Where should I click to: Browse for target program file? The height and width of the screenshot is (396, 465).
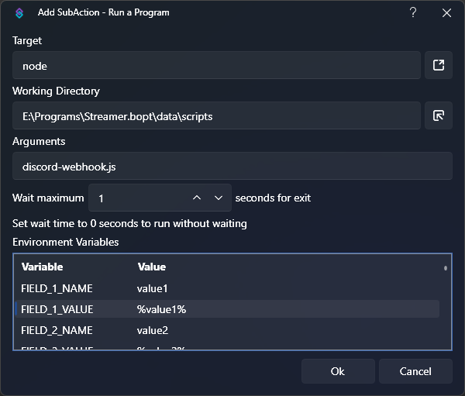[439, 66]
